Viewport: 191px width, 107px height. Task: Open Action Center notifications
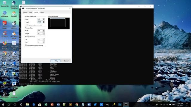(x=187, y=104)
